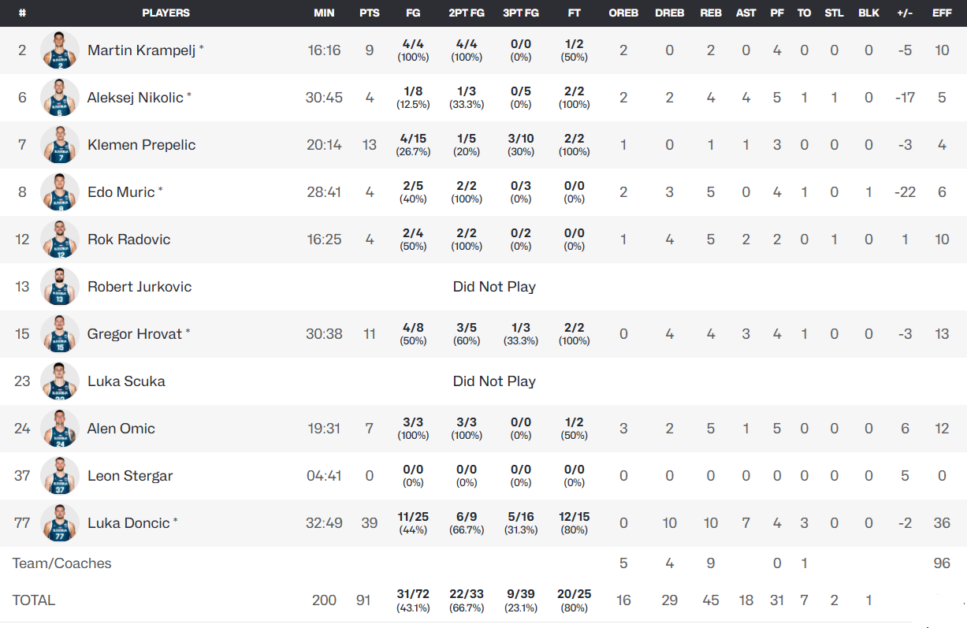967x628 pixels.
Task: Click Robert Jurkovic's player photo
Action: click(60, 287)
